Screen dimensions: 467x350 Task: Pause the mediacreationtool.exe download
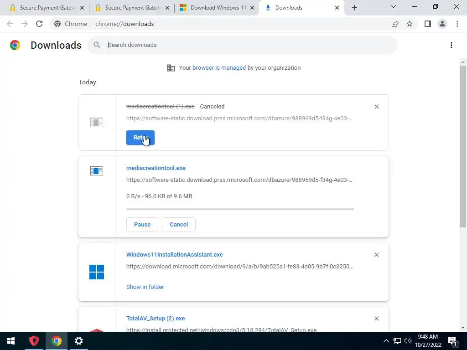pyautogui.click(x=142, y=224)
